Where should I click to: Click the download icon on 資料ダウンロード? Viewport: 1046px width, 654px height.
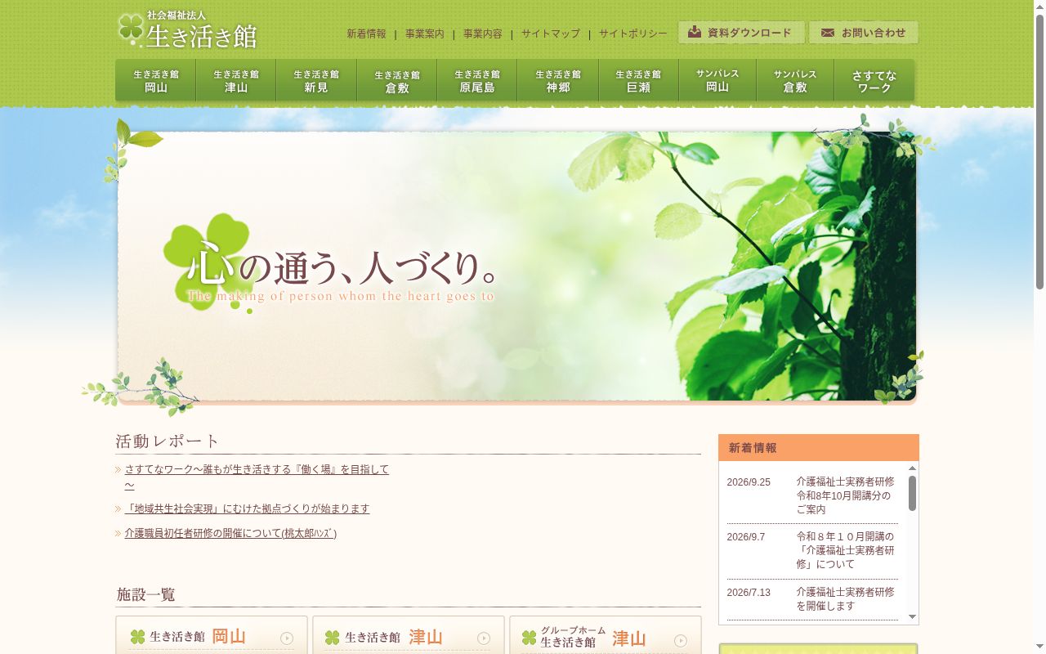pos(695,32)
